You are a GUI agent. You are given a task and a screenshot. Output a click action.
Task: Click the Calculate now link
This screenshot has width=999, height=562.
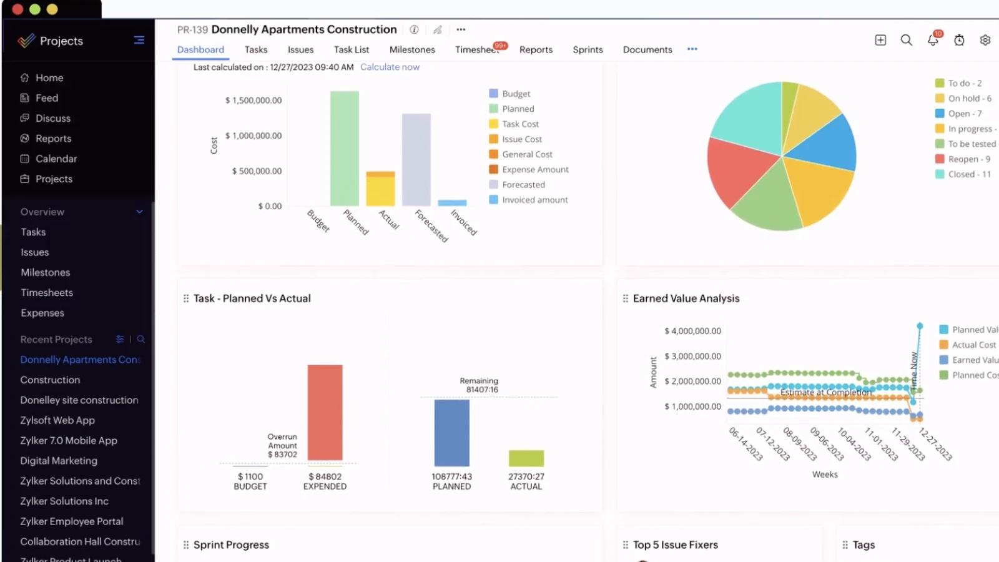(x=390, y=67)
